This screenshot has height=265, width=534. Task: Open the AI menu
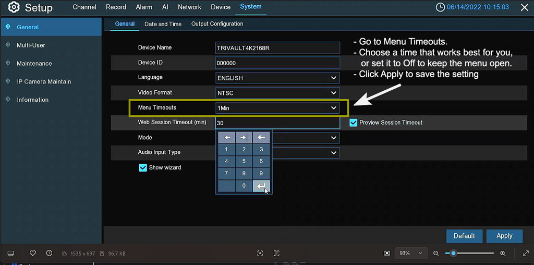pyautogui.click(x=165, y=7)
